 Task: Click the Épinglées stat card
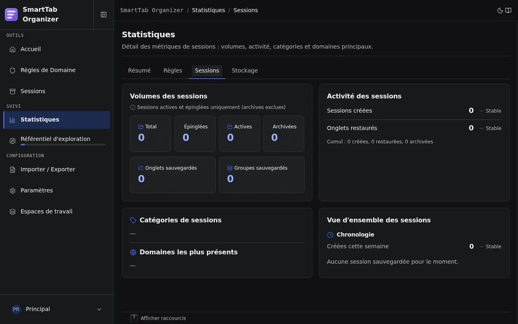click(195, 134)
